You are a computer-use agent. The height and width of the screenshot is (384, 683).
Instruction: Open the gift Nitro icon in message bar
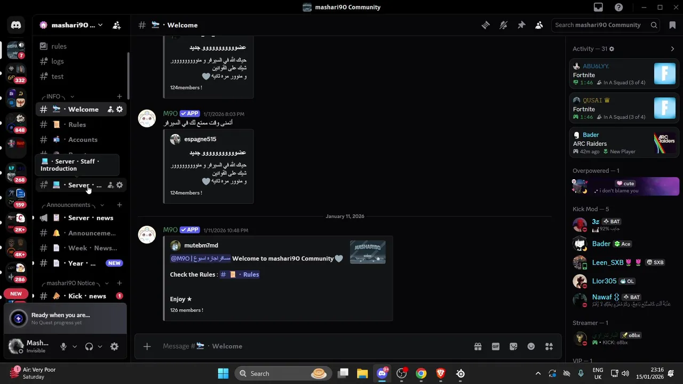coord(478,346)
